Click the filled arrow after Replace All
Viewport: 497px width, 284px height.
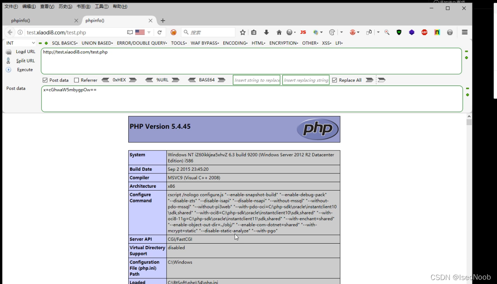(369, 80)
